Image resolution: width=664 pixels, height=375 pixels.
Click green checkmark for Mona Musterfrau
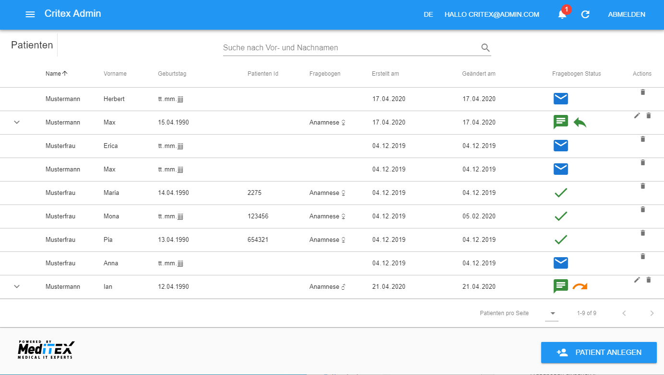(x=561, y=216)
